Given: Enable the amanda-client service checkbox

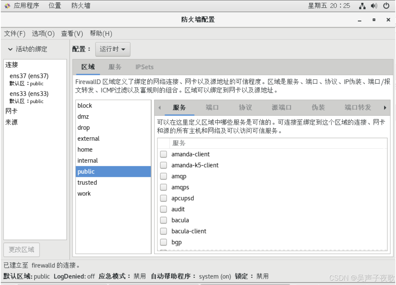Looking at the screenshot, I should pos(164,154).
